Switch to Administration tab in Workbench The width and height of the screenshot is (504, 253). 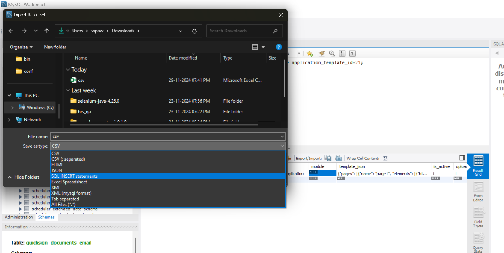click(x=19, y=217)
